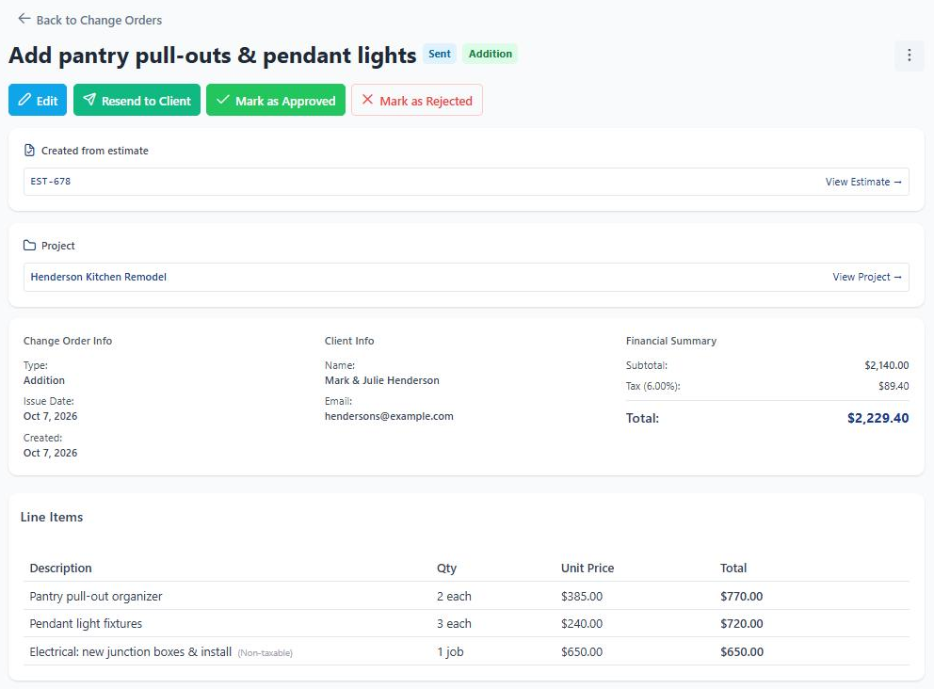
Task: Click the Unit Price column header
Action: tap(588, 569)
